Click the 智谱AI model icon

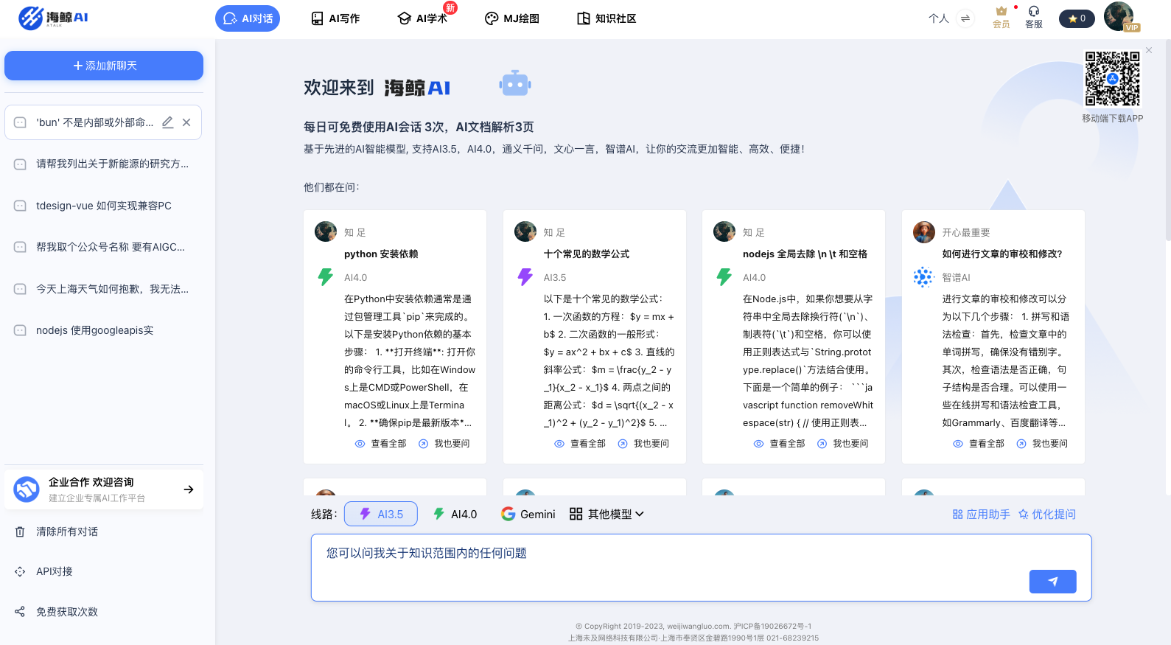click(923, 277)
